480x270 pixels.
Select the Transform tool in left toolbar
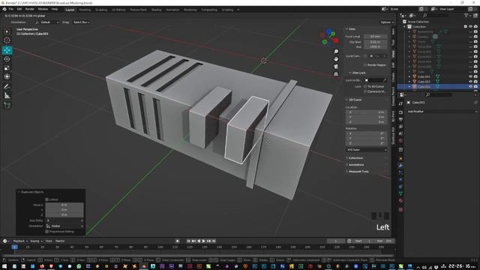pos(7,76)
